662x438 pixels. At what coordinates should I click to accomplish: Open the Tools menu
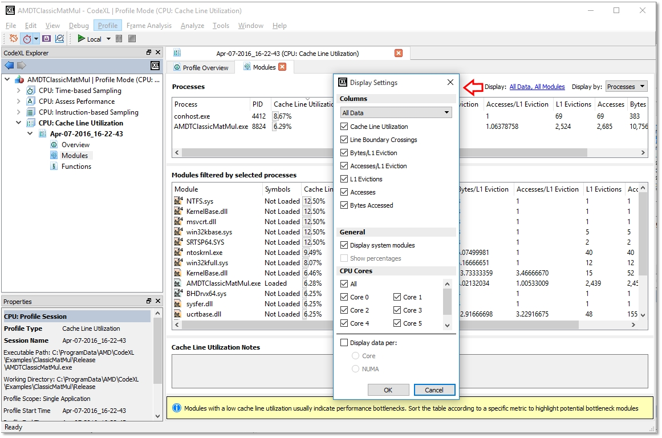click(221, 25)
